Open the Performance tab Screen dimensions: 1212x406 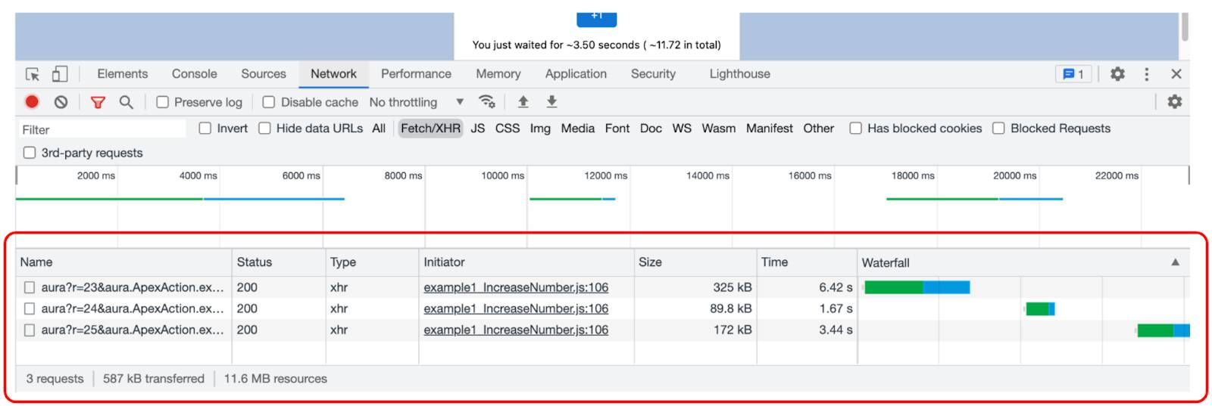tap(416, 74)
